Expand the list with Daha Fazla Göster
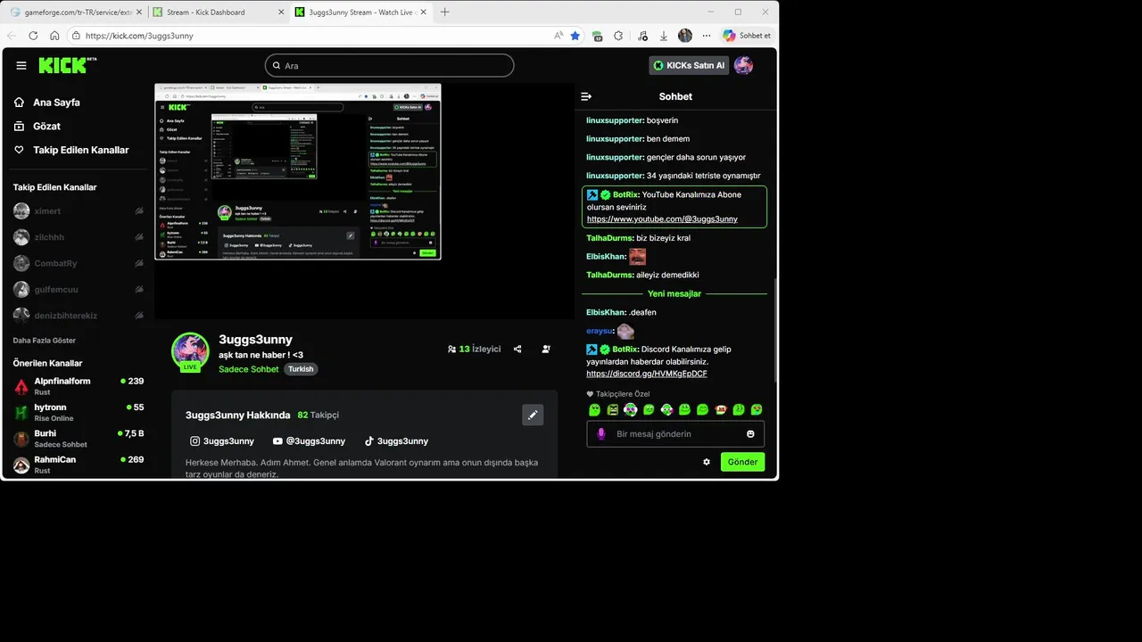The width and height of the screenshot is (1142, 642). [44, 341]
